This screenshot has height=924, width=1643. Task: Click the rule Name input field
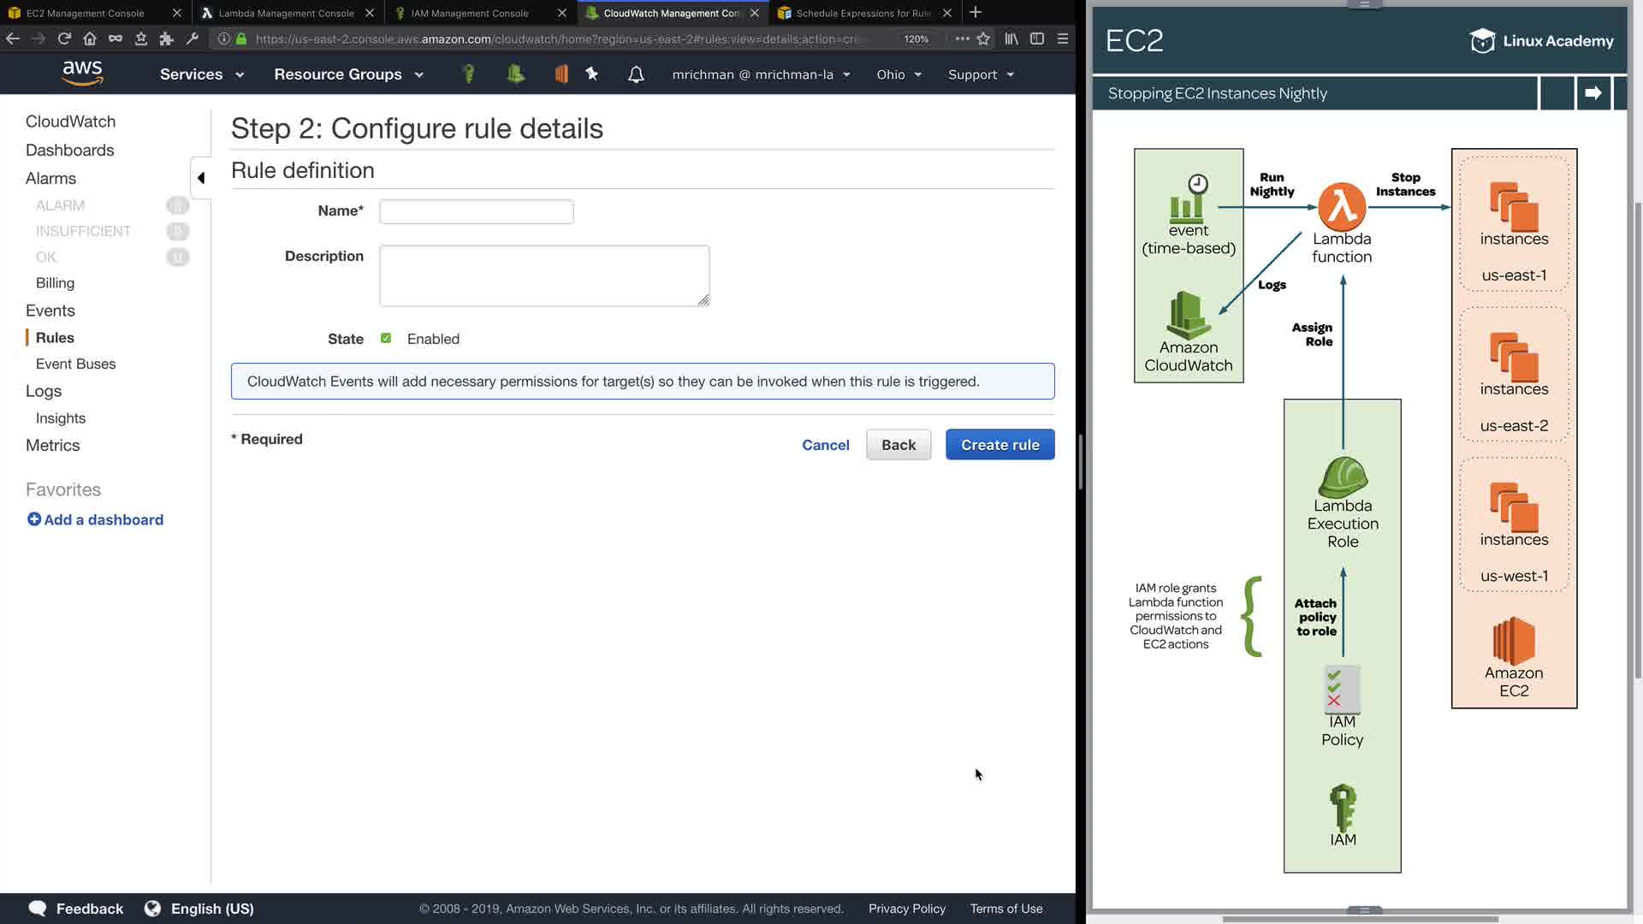click(477, 211)
